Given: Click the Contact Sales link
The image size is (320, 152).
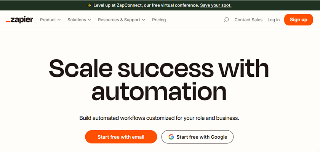Looking at the screenshot, I should pos(248,20).
